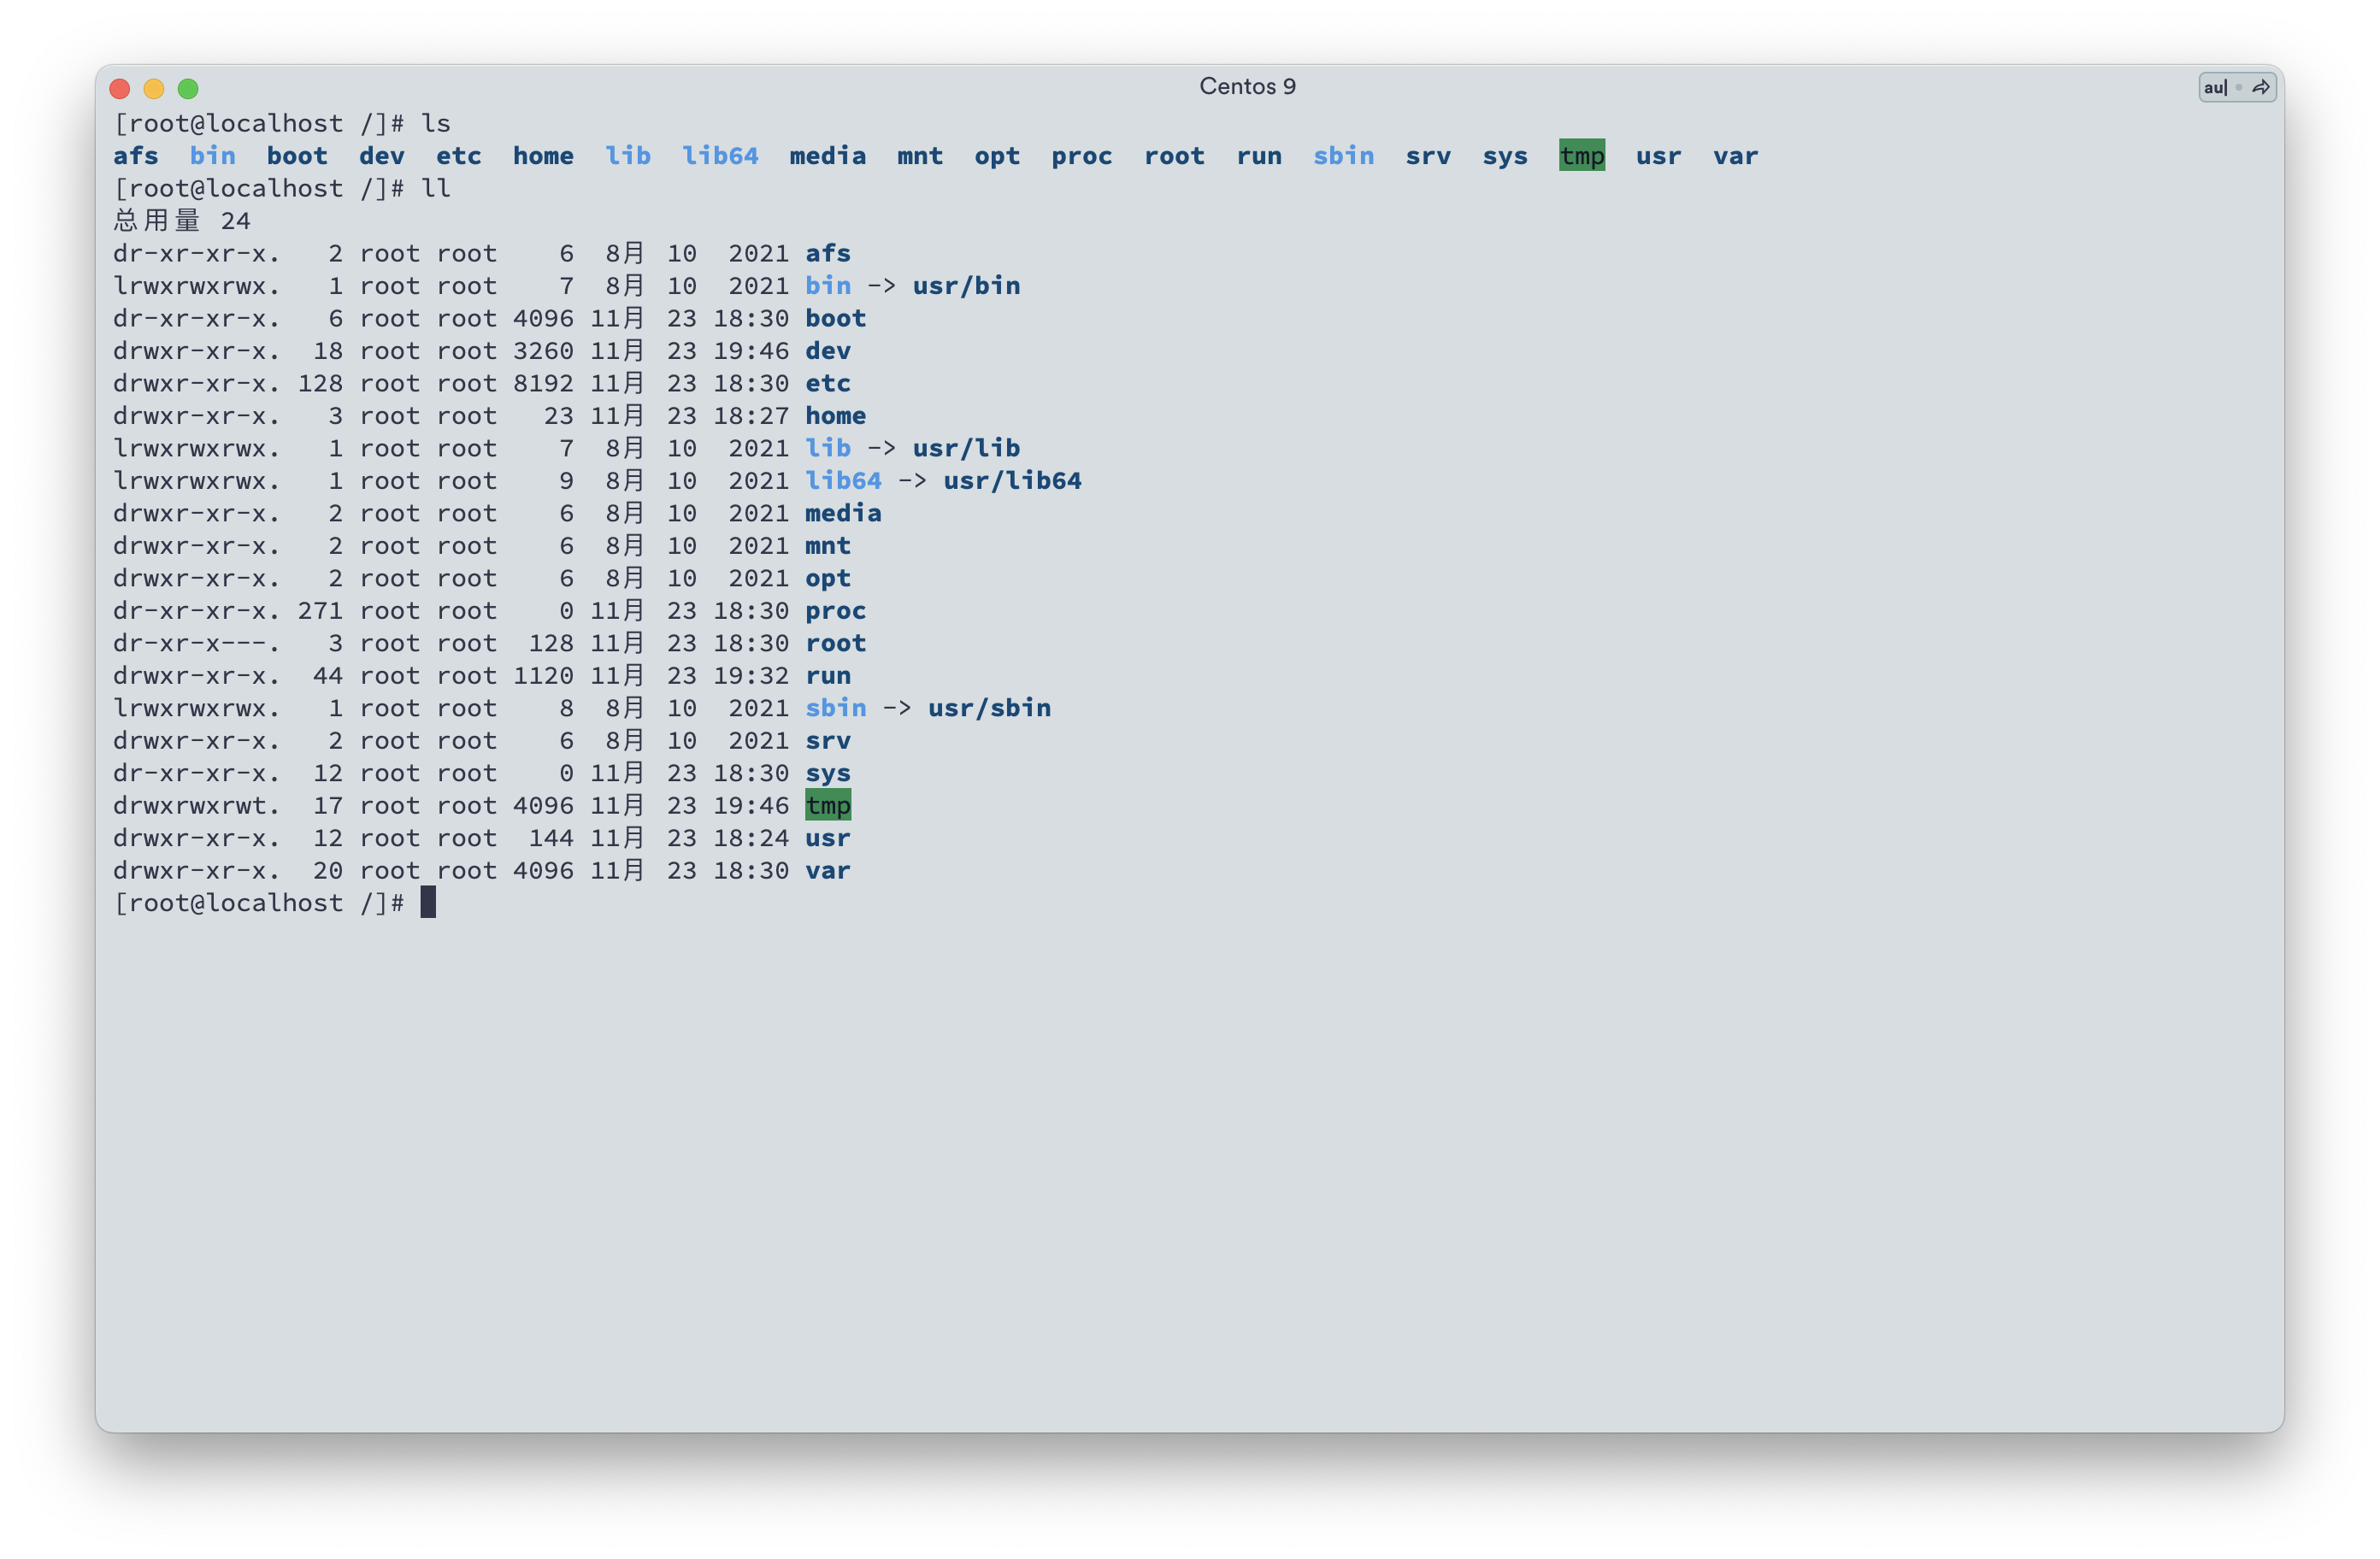Click the "drwxrwxrwt." permissions on tmp line
2380x1559 pixels.
click(x=197, y=805)
